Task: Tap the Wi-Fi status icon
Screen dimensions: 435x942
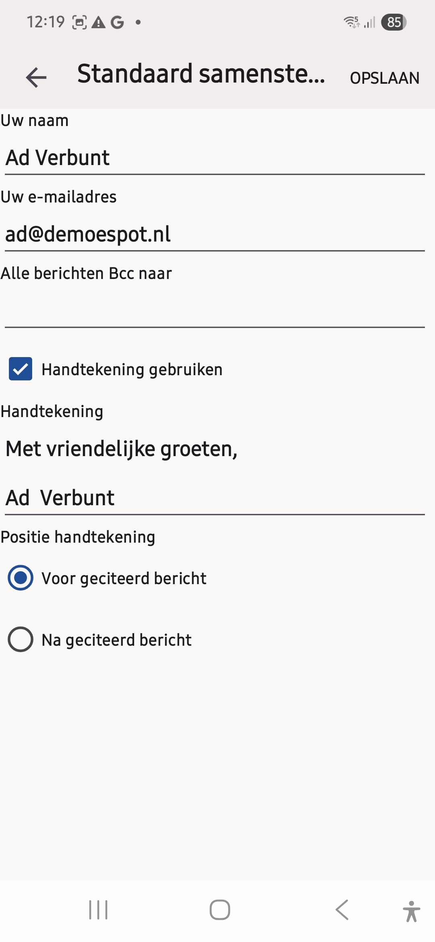Action: [352, 22]
